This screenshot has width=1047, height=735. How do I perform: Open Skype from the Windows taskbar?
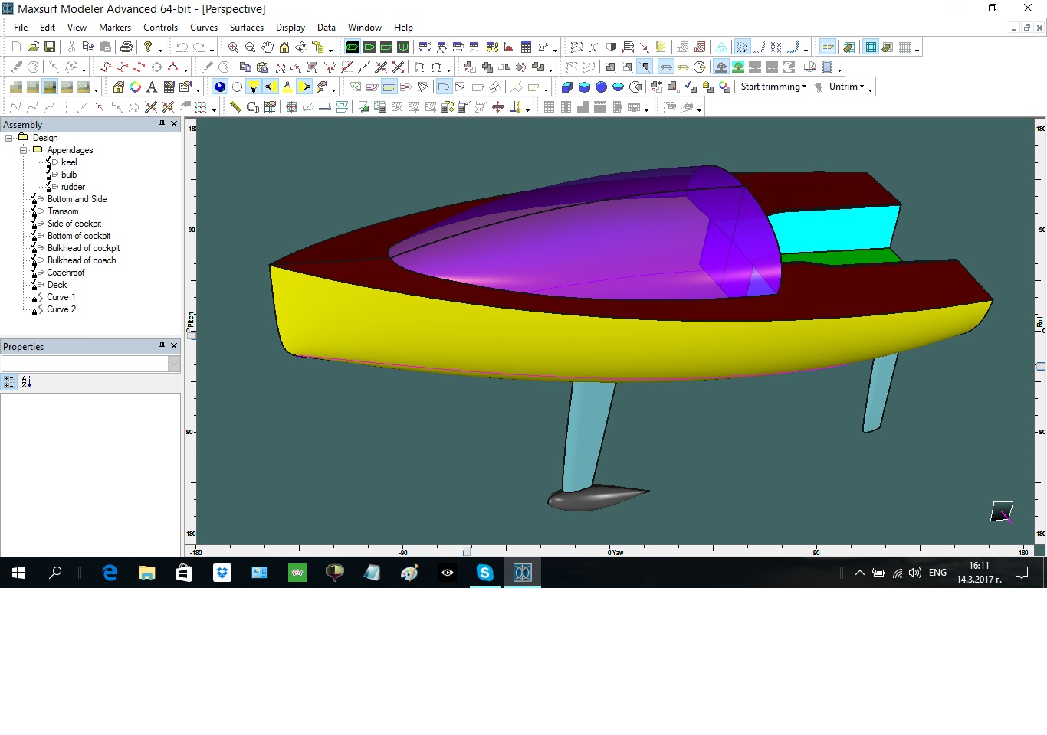coord(484,573)
